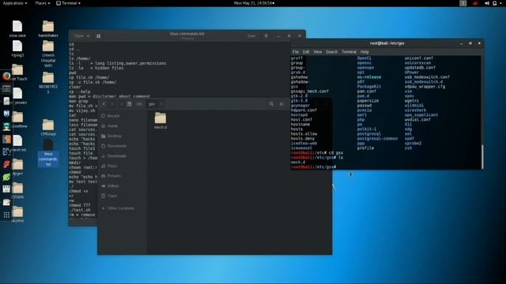The height and width of the screenshot is (284, 506).
Task: Launch Armitage from the dock
Action: (x=6, y=126)
